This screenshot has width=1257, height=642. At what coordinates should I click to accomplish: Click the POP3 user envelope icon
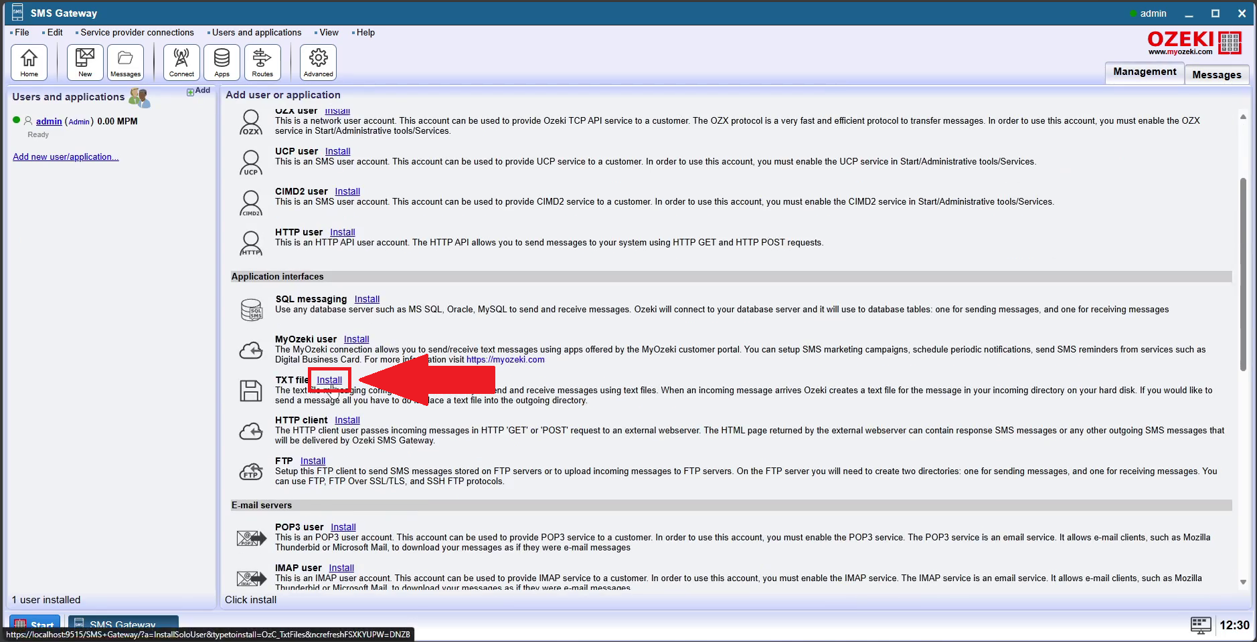(x=252, y=538)
